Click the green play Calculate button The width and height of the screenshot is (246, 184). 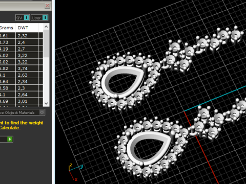point(10,139)
